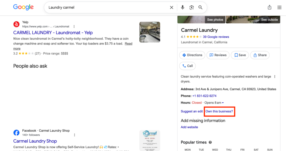This screenshot has width=286, height=151.
Task: Click Read more in Yelp snippet
Action: point(128,44)
